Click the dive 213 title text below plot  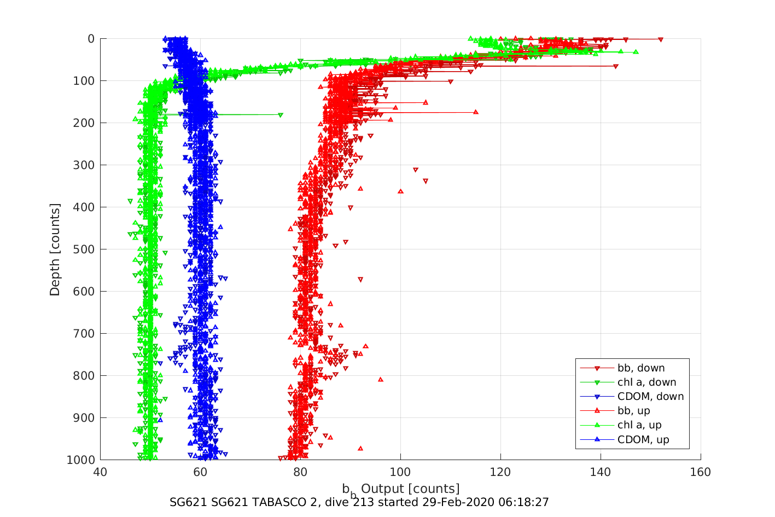[359, 502]
